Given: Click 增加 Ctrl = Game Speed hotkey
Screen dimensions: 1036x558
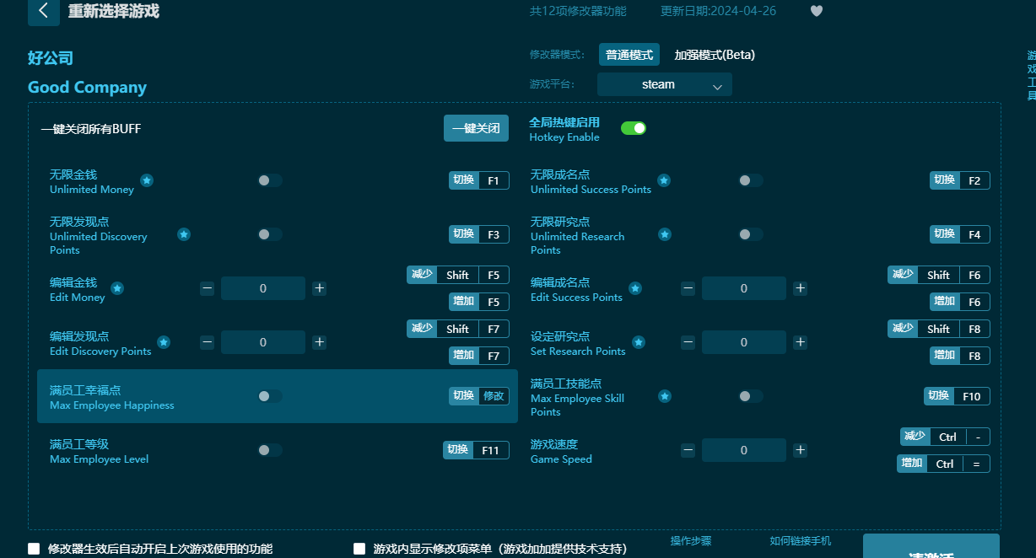Looking at the screenshot, I should pos(943,464).
